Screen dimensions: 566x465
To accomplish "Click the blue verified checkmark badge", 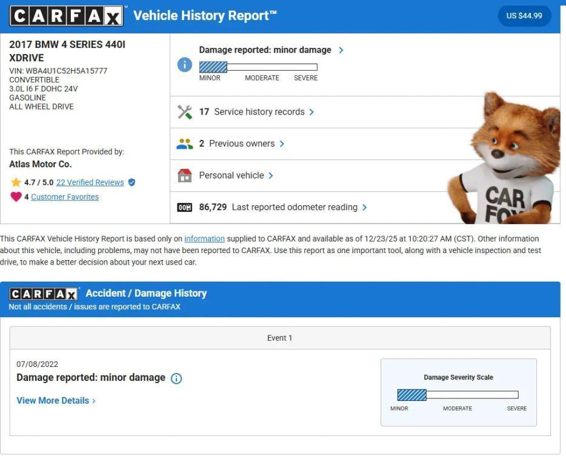I will tap(132, 182).
